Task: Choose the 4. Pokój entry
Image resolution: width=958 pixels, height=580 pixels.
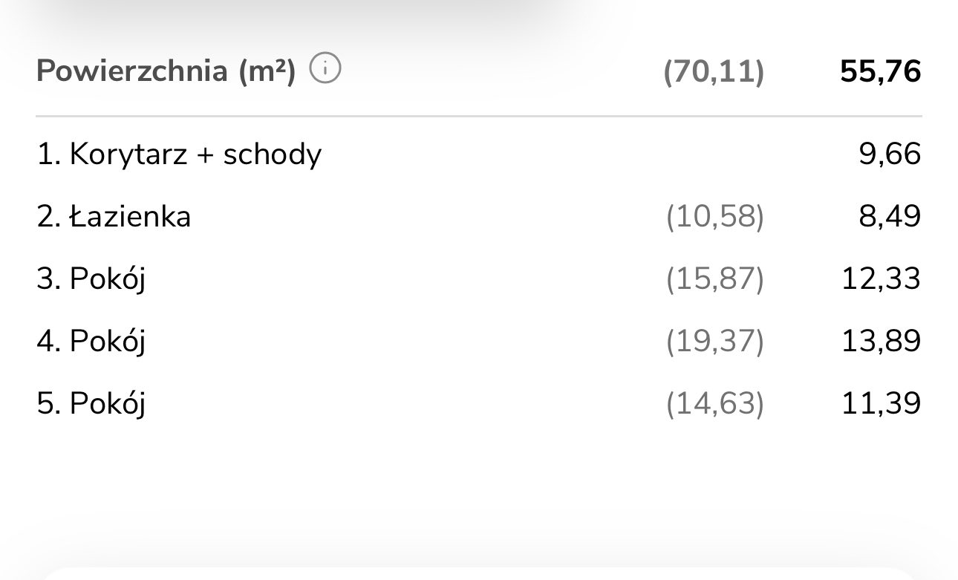Action: coord(91,342)
